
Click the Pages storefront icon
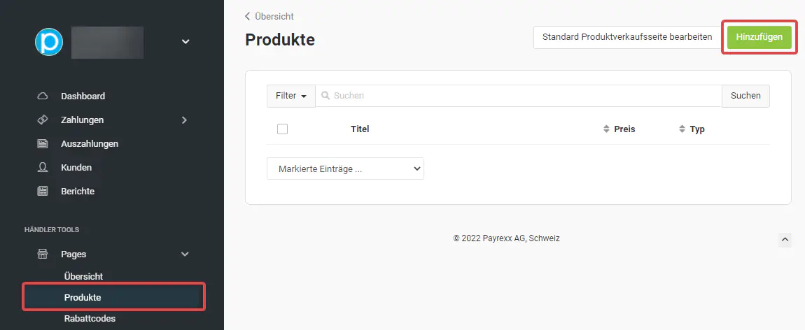tap(43, 254)
